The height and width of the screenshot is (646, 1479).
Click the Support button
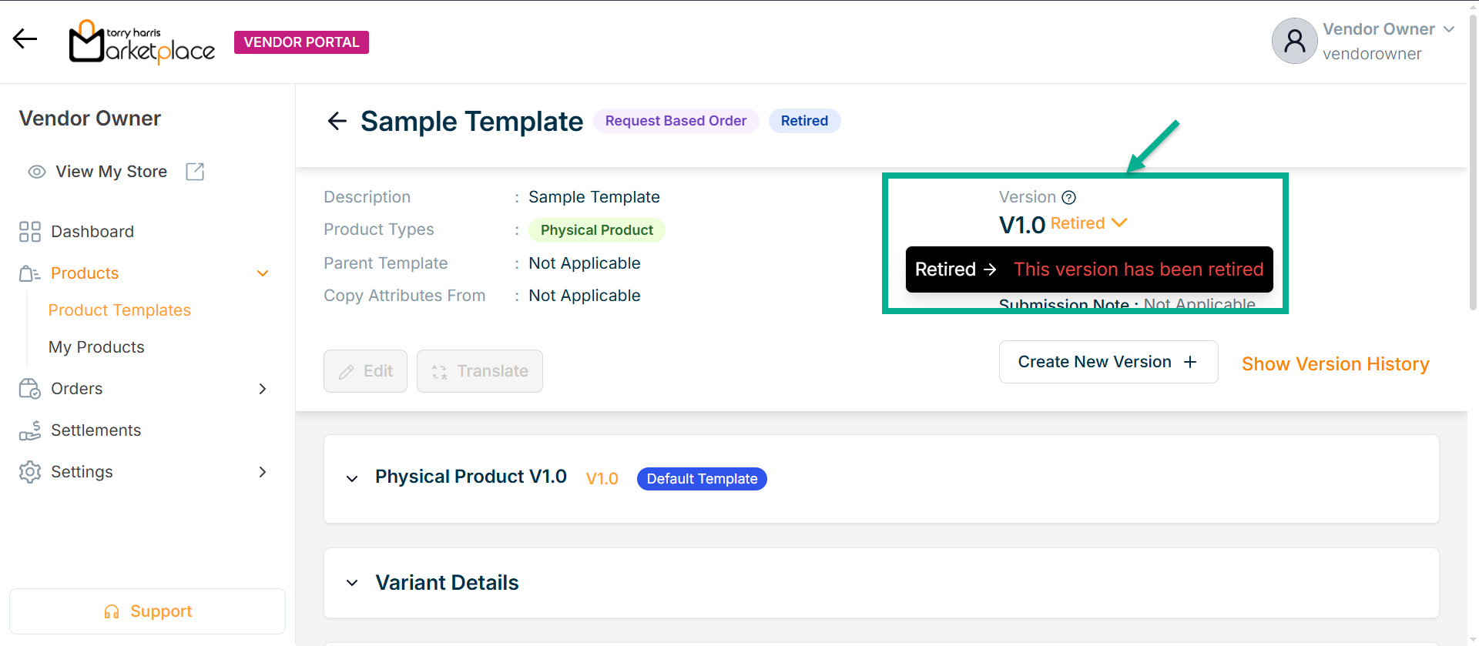pyautogui.click(x=147, y=611)
